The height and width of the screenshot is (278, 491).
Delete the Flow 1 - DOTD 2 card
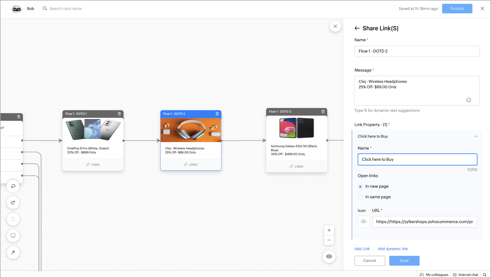(217, 114)
